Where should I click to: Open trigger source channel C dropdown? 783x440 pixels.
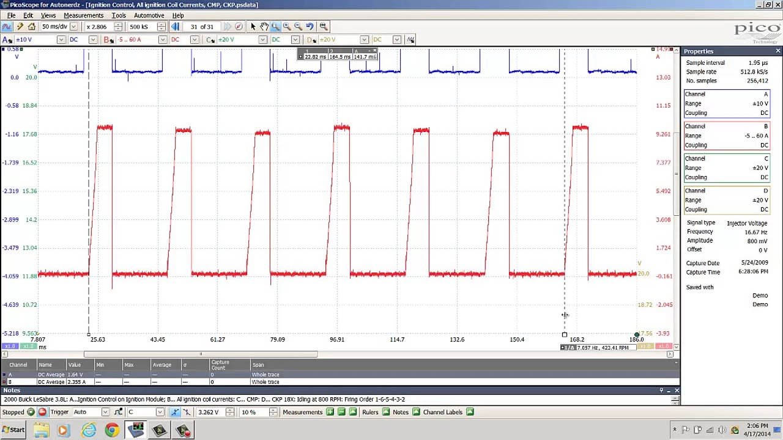(160, 413)
